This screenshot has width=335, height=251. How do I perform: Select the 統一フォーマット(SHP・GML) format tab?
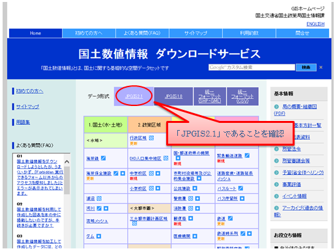click(210, 96)
